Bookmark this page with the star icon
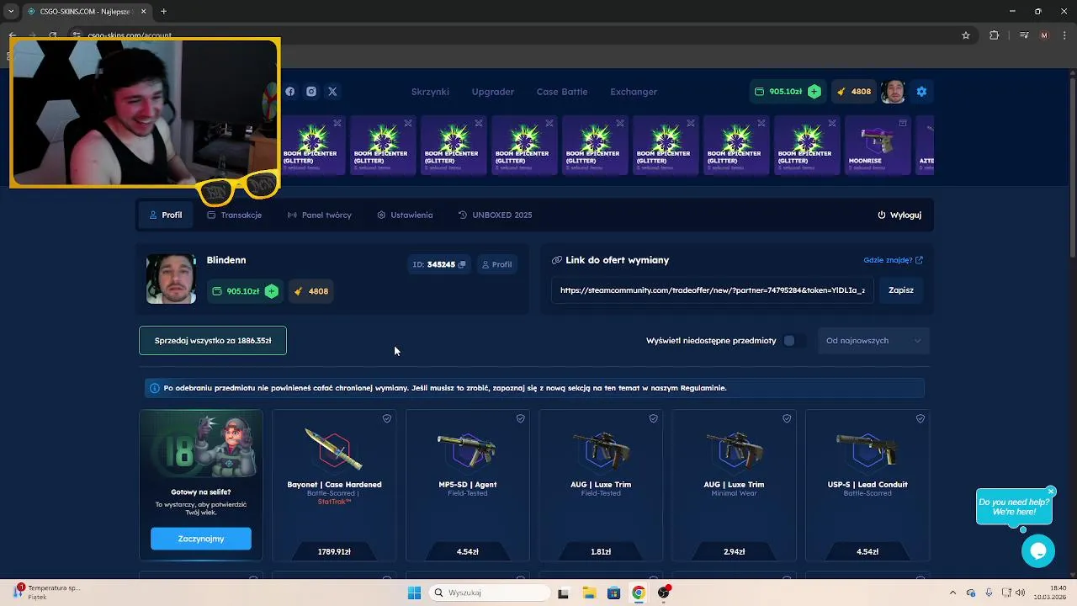This screenshot has width=1077, height=606. pyautogui.click(x=966, y=35)
